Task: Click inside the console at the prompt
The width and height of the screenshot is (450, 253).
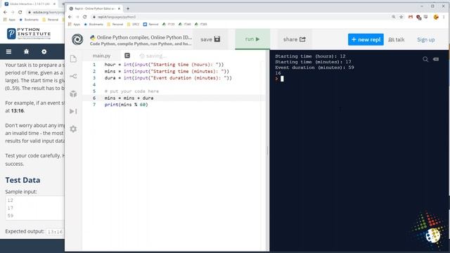Action: [282, 79]
